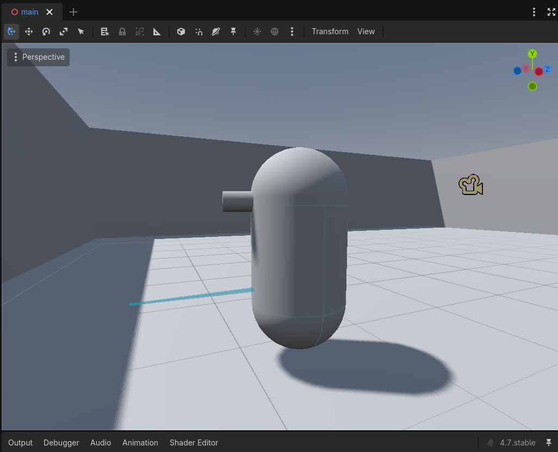Viewport: 558px width, 452px height.
Task: Close the main scene tab
Action: [x=49, y=12]
